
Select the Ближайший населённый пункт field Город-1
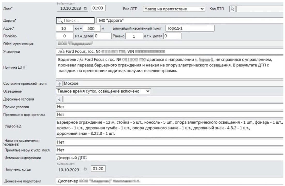point(190,28)
